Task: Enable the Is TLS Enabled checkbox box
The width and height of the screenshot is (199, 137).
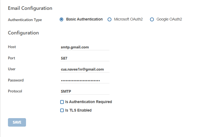Action: pyautogui.click(x=62, y=110)
